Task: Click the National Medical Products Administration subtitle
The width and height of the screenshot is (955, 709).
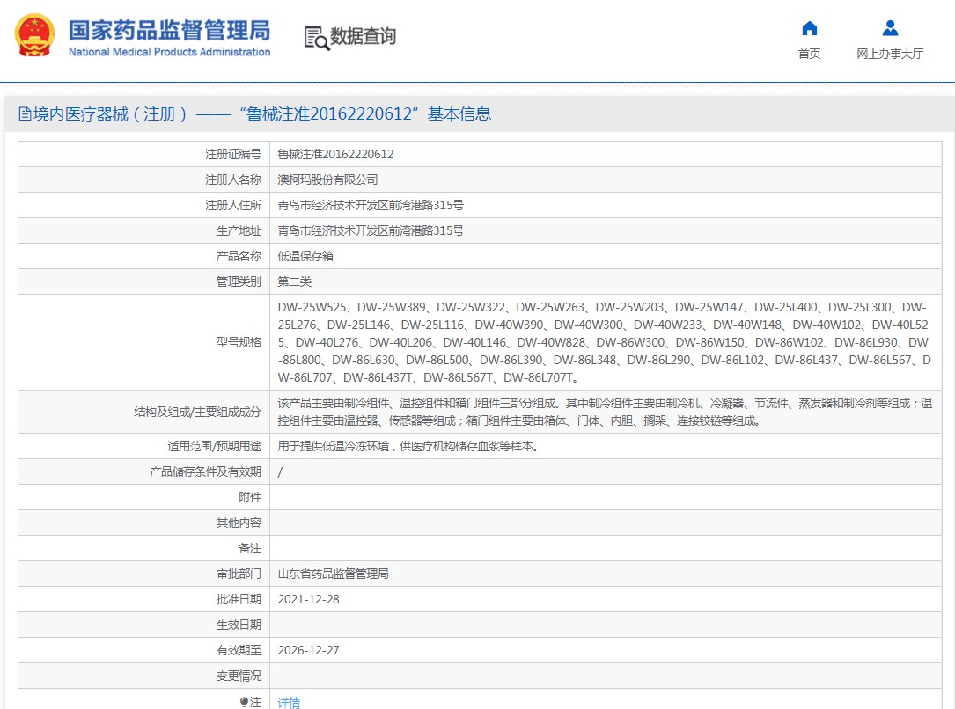Action: [169, 52]
